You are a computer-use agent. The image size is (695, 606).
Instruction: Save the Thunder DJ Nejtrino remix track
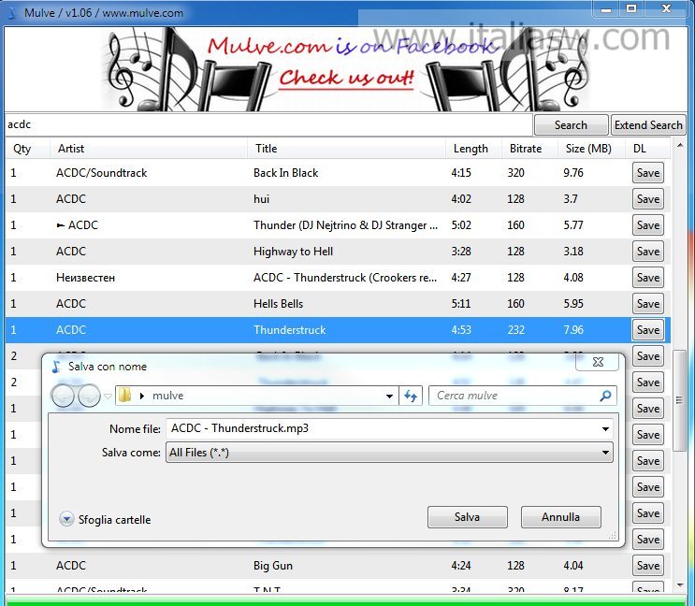pyautogui.click(x=648, y=225)
